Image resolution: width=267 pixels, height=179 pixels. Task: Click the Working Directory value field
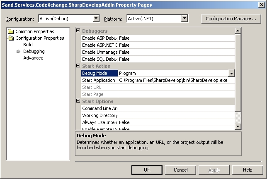point(176,115)
